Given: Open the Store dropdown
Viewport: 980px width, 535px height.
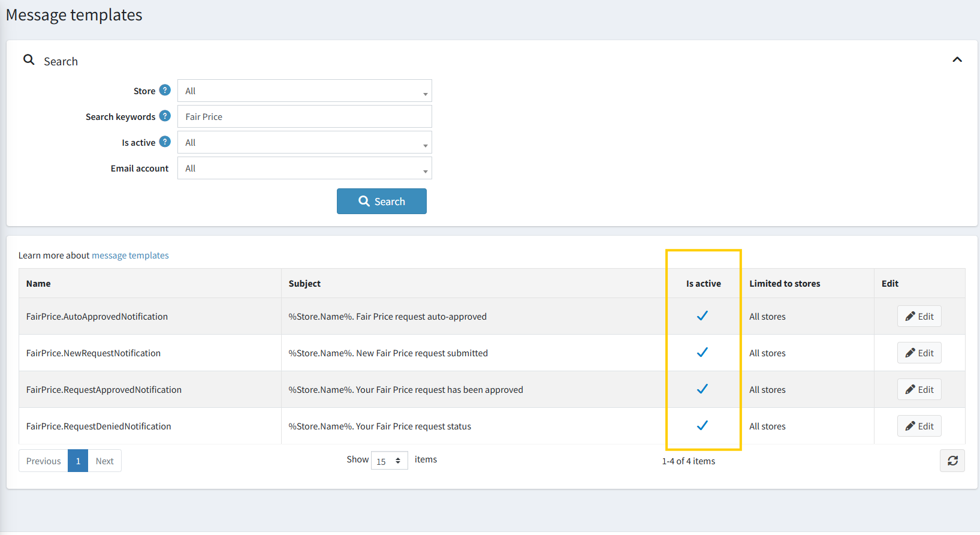Looking at the screenshot, I should (304, 91).
